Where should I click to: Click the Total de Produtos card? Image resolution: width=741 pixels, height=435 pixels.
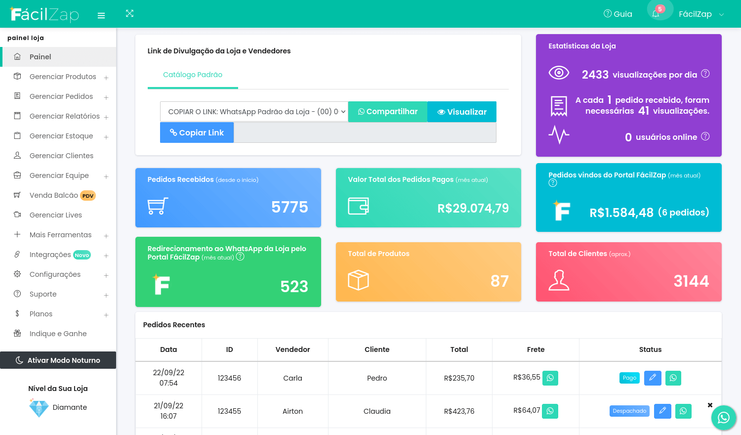coord(428,272)
